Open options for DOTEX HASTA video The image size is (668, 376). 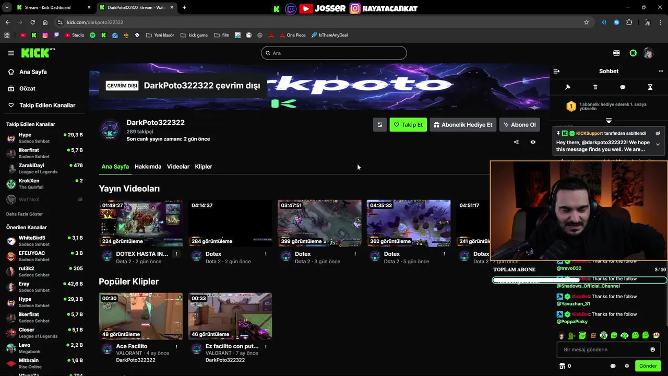[x=176, y=254]
